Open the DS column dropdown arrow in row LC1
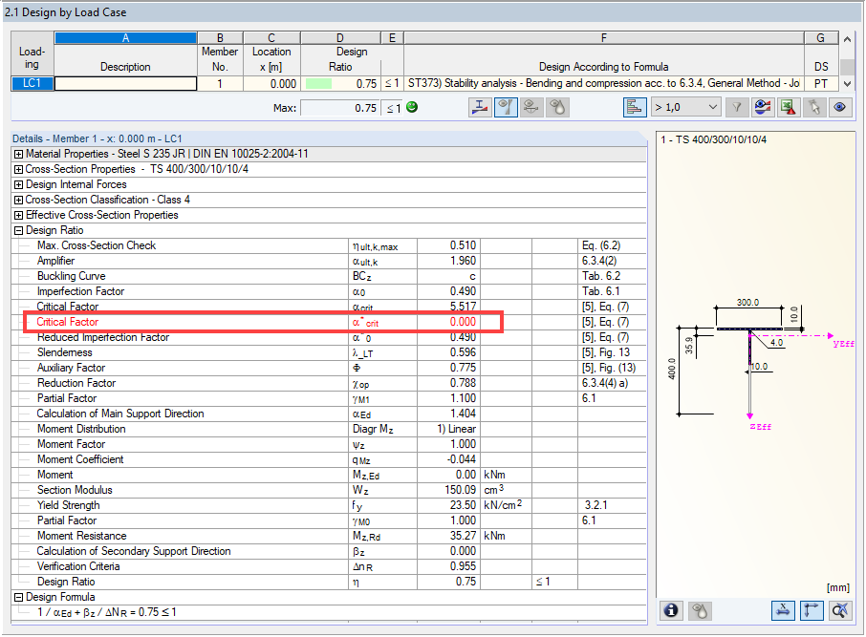 [x=847, y=84]
